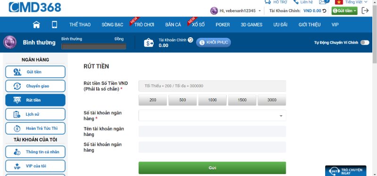The height and width of the screenshot is (176, 377).
Task: Open Lịch sử in the sidebar
Action: pyautogui.click(x=35, y=114)
